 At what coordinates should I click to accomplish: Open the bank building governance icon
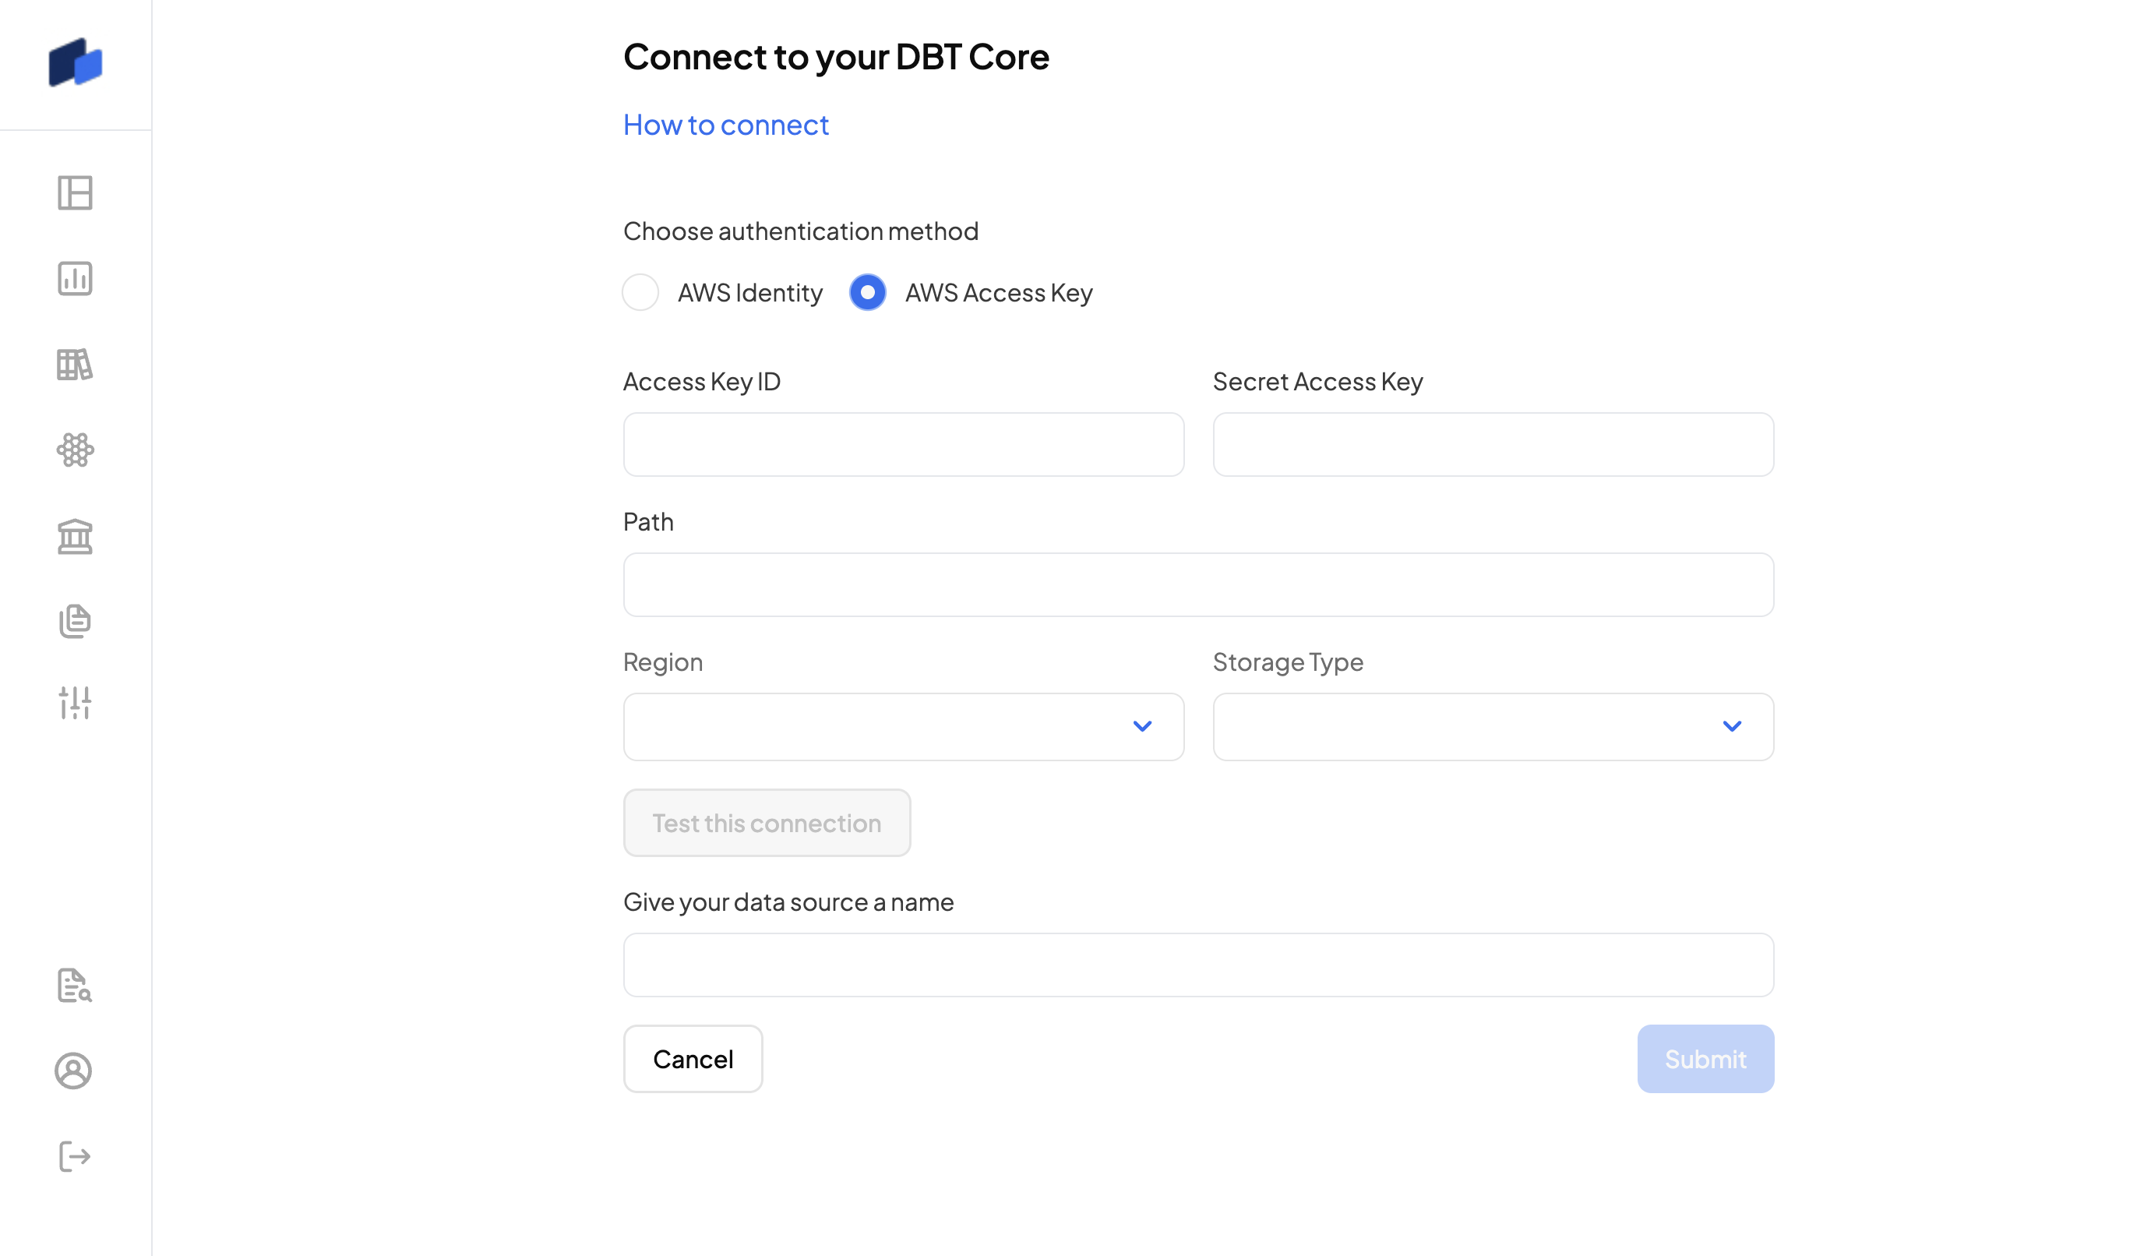[75, 537]
